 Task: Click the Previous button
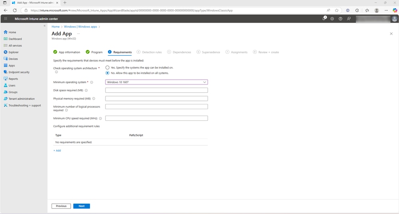pos(61,206)
